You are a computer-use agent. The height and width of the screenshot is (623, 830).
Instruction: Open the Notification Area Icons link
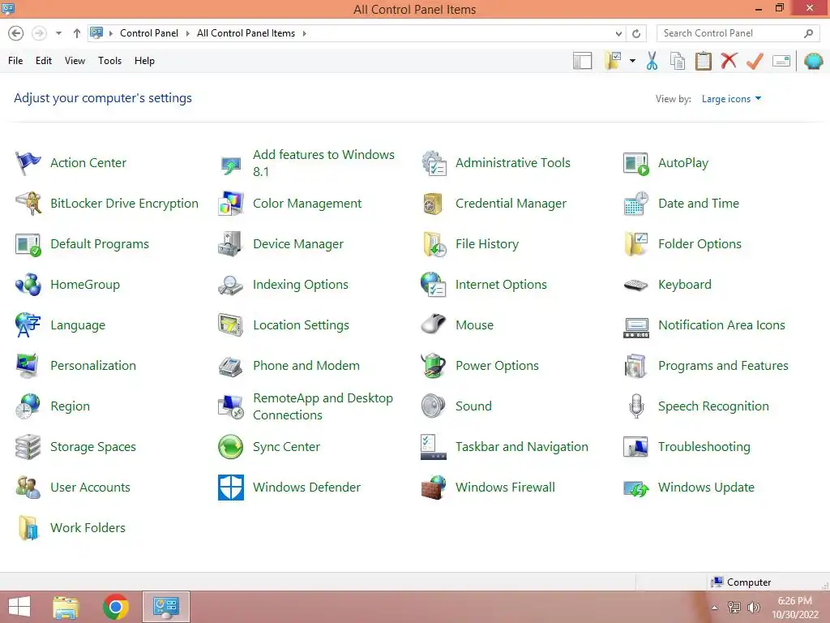(x=721, y=325)
